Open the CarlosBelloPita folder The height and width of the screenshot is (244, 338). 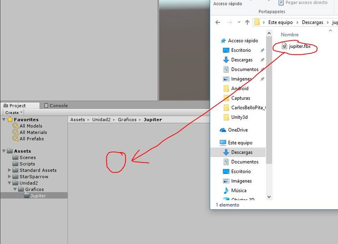click(248, 107)
